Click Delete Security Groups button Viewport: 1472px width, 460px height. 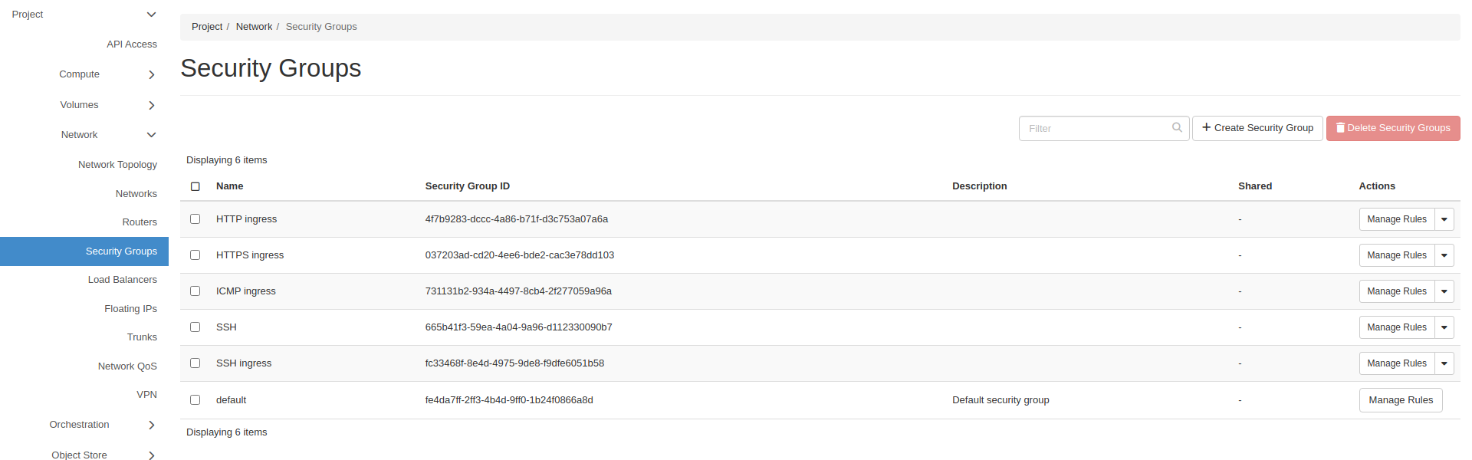[x=1393, y=128]
